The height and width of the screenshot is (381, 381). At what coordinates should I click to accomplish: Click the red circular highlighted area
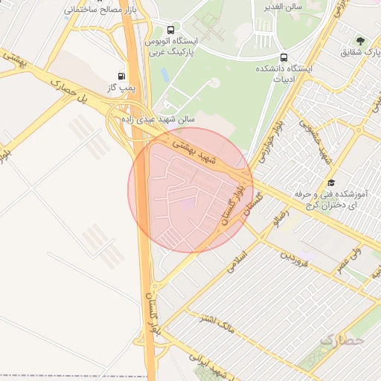[x=190, y=190]
